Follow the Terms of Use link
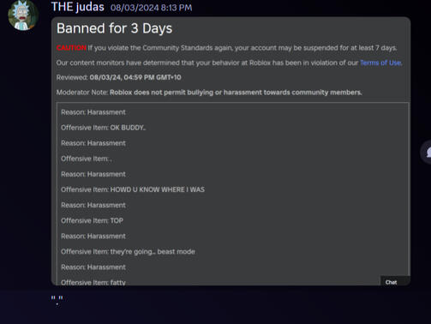Screen dimensions: 431x324 coord(380,63)
